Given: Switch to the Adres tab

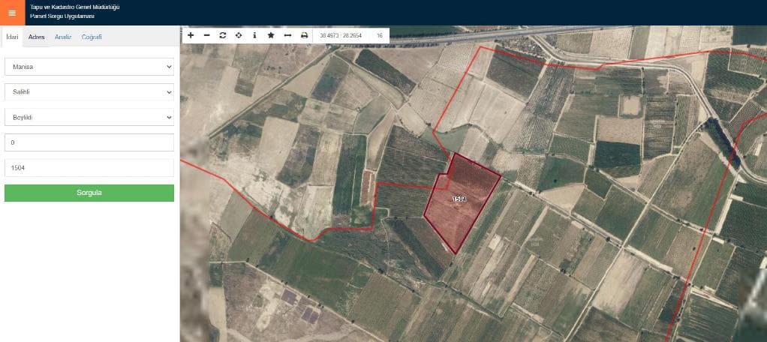Looking at the screenshot, I should coord(37,37).
